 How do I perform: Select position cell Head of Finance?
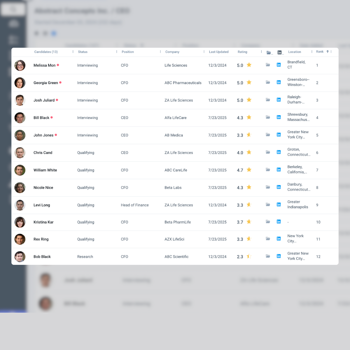135,205
